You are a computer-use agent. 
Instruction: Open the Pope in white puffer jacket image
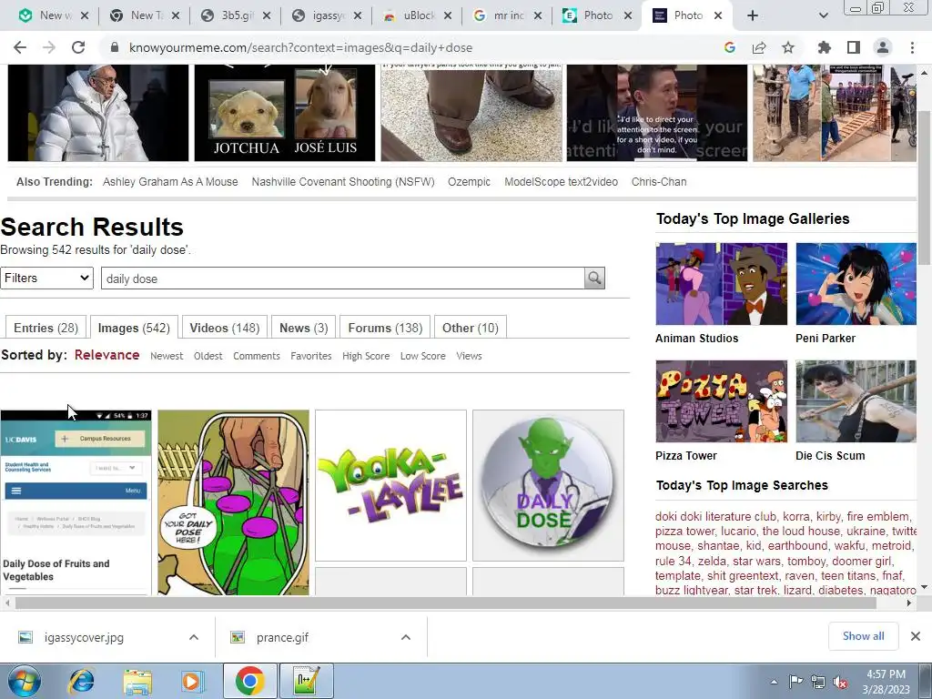point(98,113)
